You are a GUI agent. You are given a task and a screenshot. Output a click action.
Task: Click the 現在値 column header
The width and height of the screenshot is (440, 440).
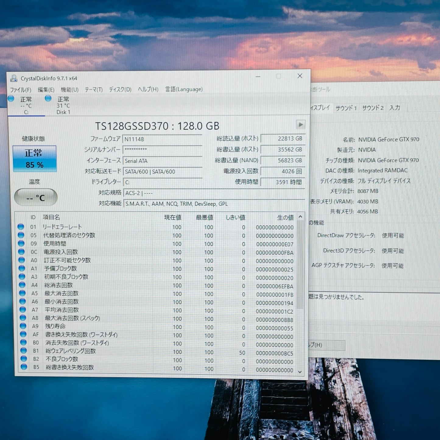coord(173,217)
